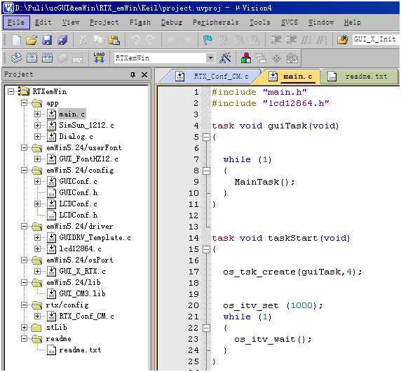Image resolution: width=401 pixels, height=372 pixels.
Task: Click the LOAD download to flash icon
Action: point(99,58)
